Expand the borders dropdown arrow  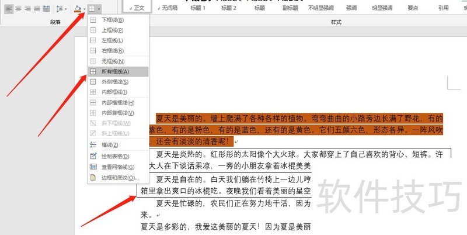pos(99,9)
